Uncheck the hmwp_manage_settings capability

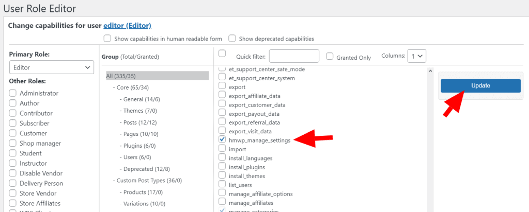(x=222, y=139)
